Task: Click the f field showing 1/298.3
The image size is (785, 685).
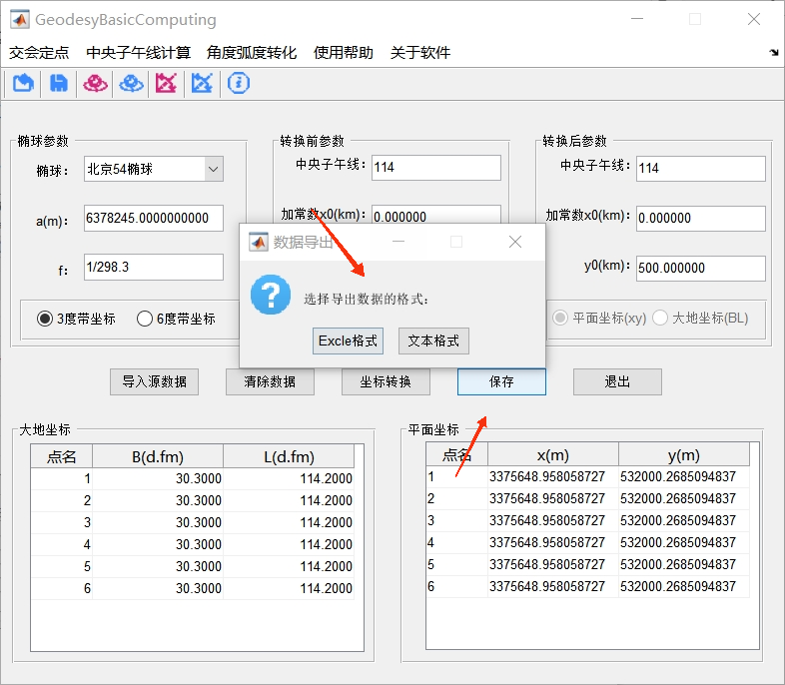Action: pos(154,268)
